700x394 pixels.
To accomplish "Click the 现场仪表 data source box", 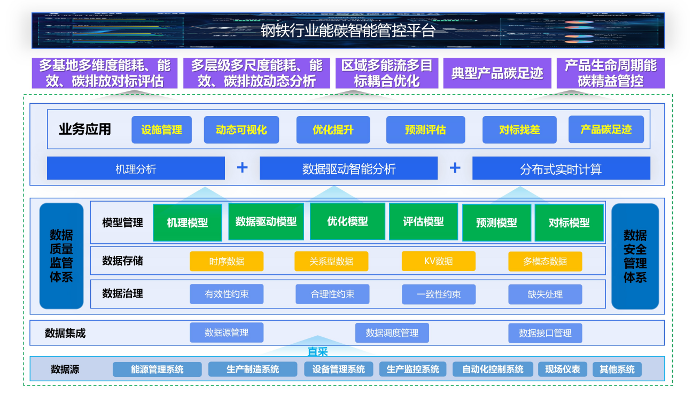I will pyautogui.click(x=562, y=369).
